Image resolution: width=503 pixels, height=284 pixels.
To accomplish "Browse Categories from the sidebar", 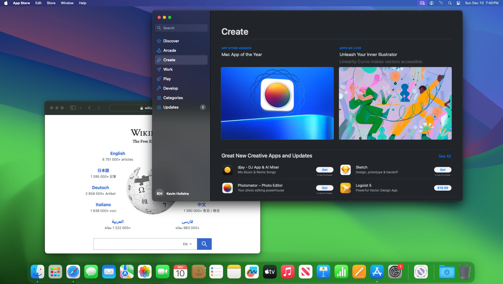I will [173, 98].
